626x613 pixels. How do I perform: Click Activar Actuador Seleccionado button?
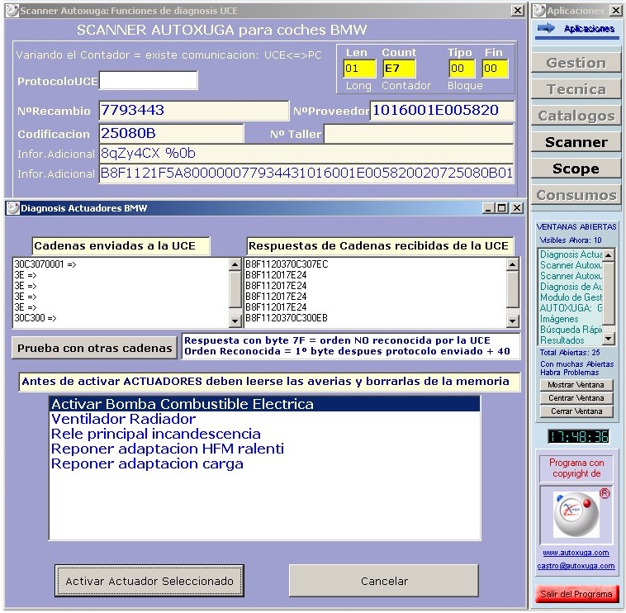coord(149,581)
